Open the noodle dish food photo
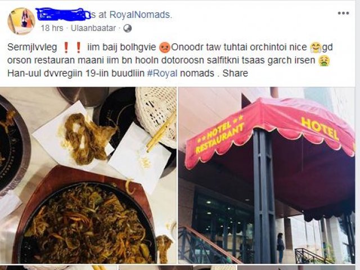The width and height of the screenshot is (360, 270). click(88, 175)
